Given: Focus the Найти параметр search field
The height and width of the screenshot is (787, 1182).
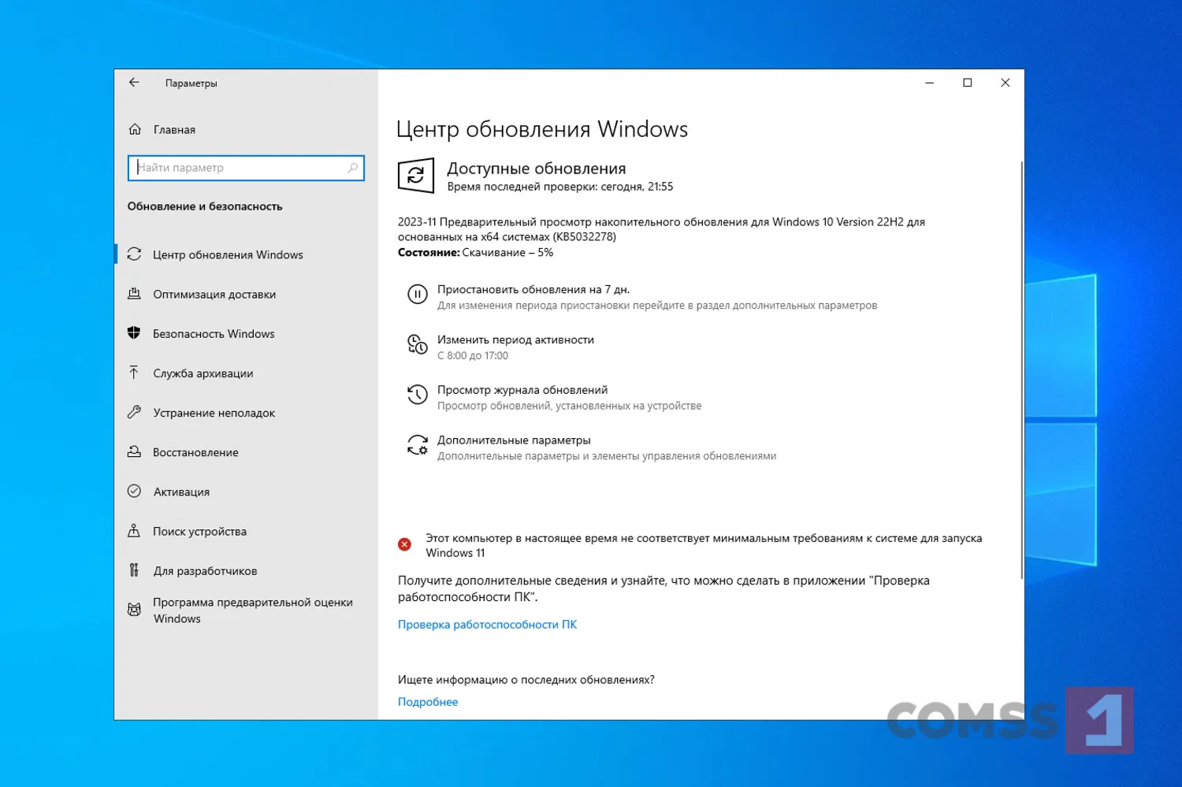Looking at the screenshot, I should point(246,168).
